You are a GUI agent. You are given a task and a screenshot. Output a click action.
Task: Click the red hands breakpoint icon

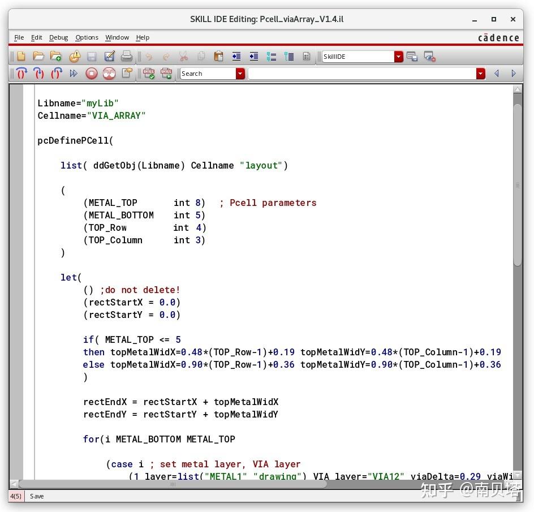tap(109, 74)
